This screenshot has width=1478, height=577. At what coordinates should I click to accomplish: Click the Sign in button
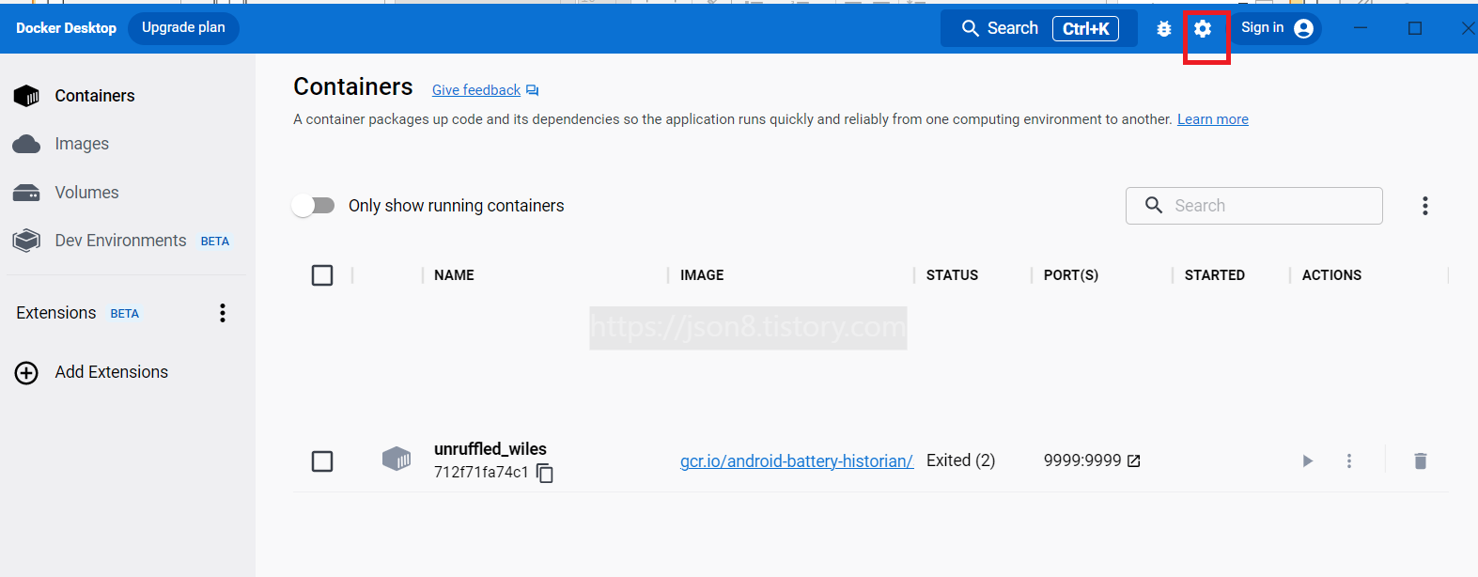[1278, 28]
